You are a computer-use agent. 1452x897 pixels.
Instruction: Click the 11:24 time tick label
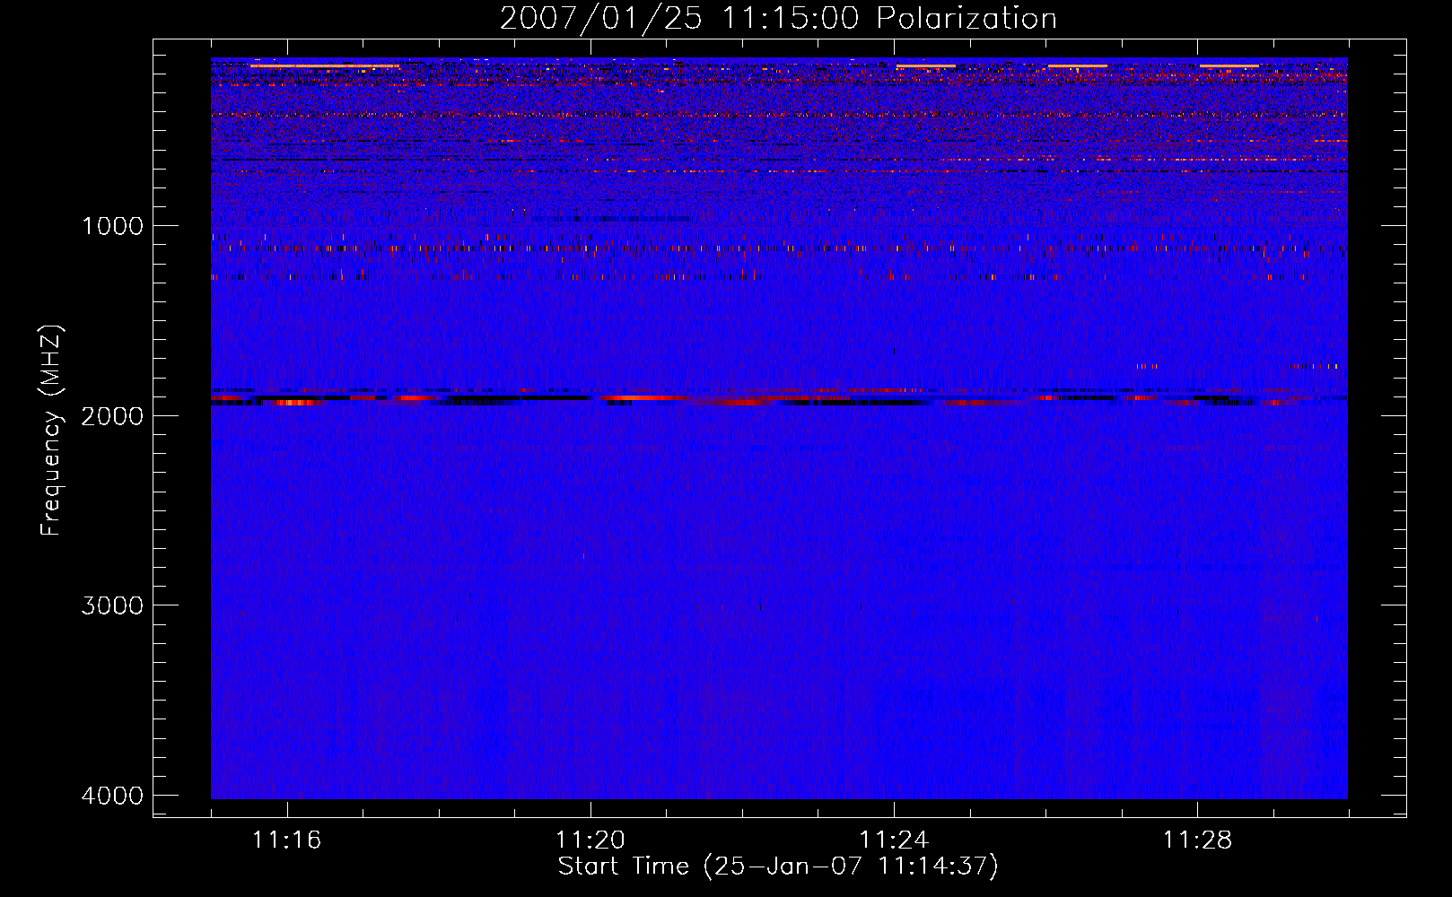coord(894,840)
